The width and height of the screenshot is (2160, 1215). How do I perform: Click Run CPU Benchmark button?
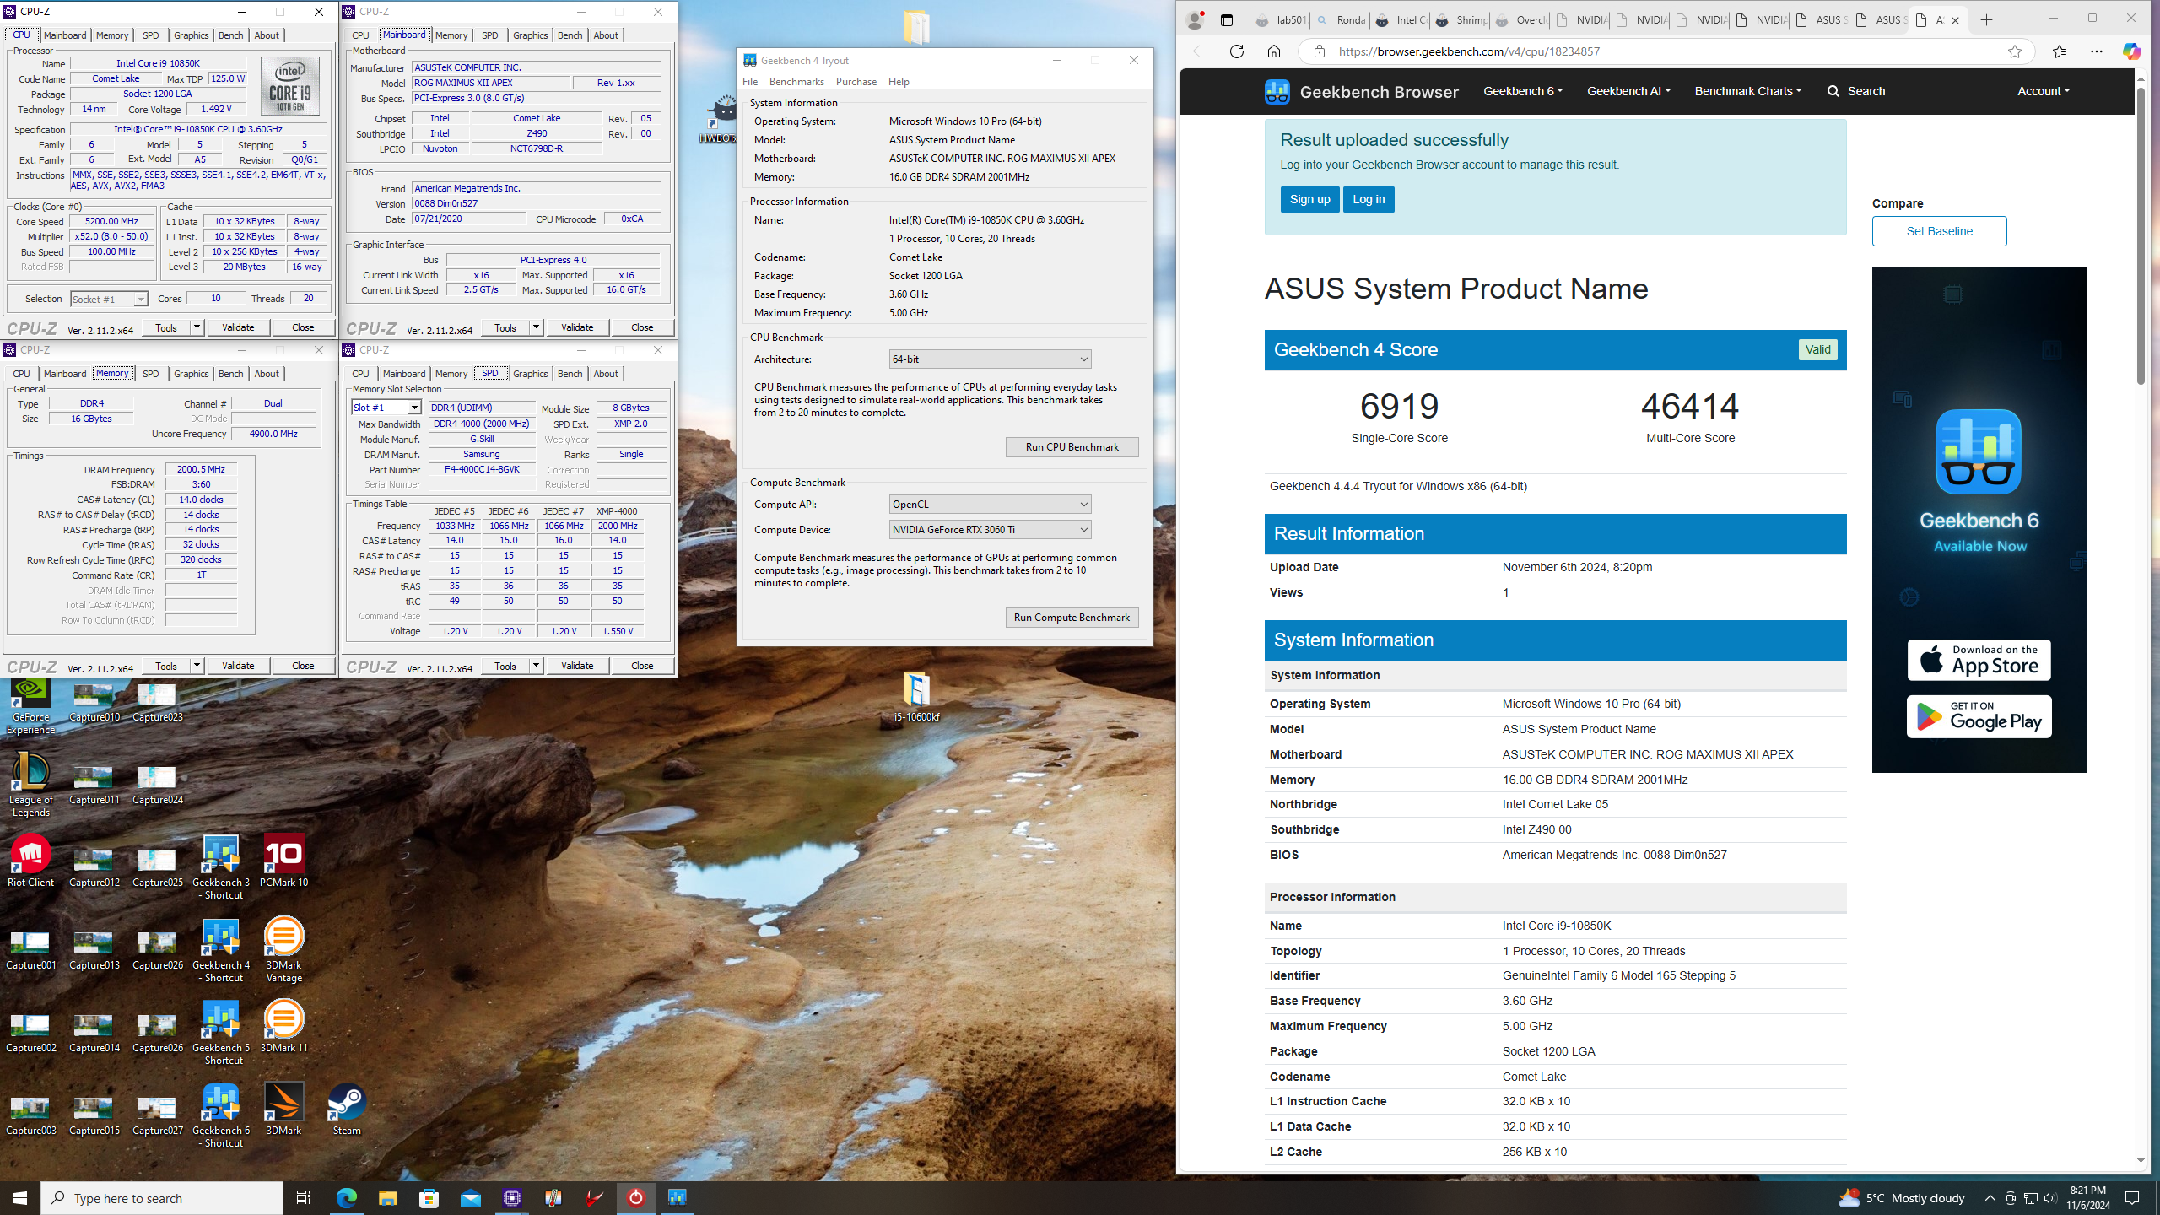(1072, 447)
